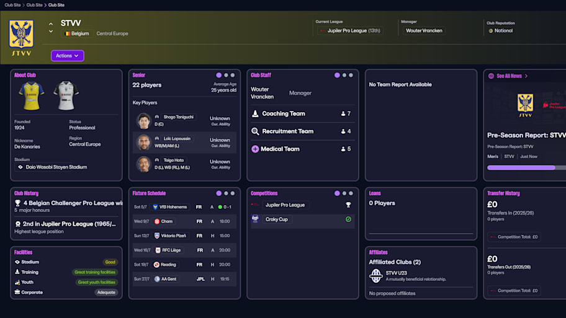Image resolution: width=566 pixels, height=318 pixels.
Task: Select the STVV news tag
Action: pyautogui.click(x=509, y=156)
